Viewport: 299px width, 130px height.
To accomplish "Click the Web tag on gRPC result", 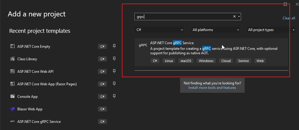I will [260, 61].
